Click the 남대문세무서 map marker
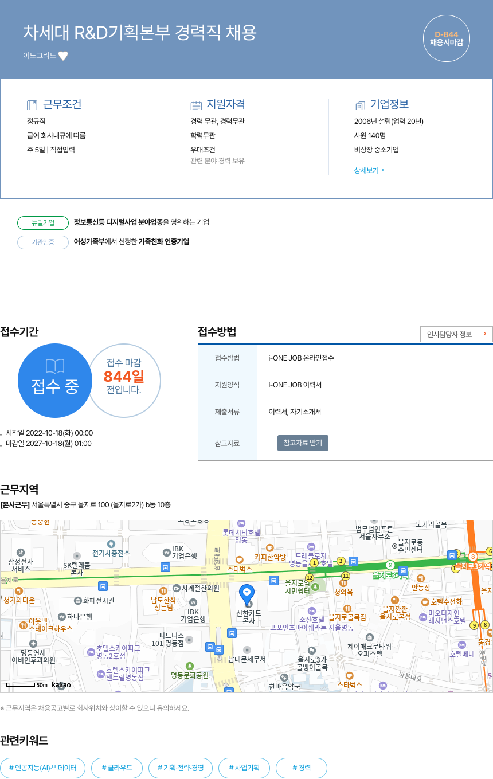Viewport: 493px width, 779px height. coord(247,650)
